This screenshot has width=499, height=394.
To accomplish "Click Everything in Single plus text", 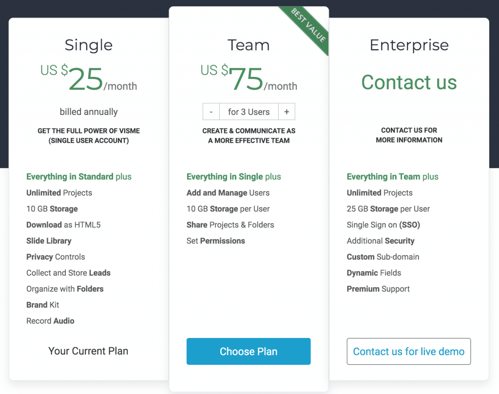I will pos(233,176).
